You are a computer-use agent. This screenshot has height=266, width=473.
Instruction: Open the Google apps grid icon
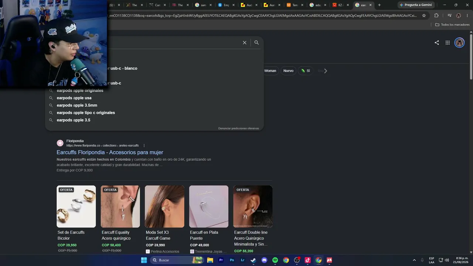(x=448, y=42)
